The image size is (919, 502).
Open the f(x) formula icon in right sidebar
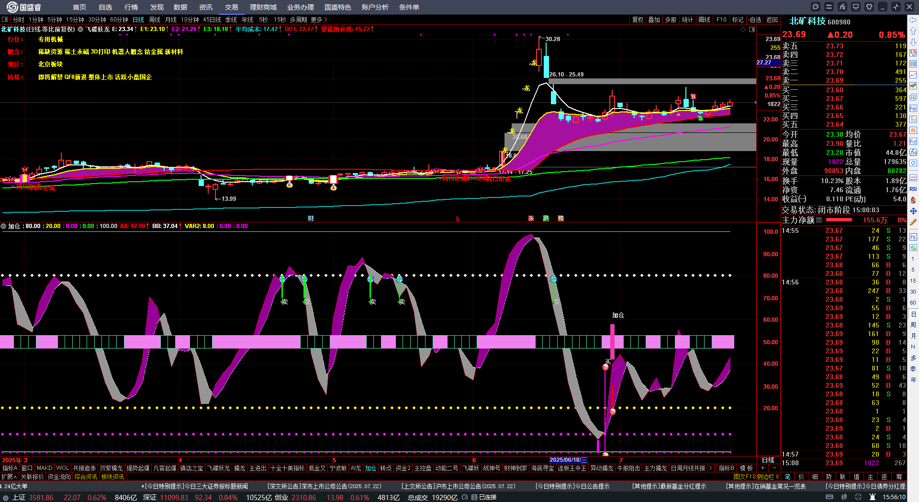click(913, 153)
